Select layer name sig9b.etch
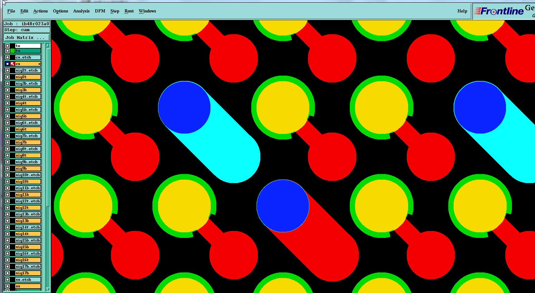535x293 pixels. coord(28,162)
